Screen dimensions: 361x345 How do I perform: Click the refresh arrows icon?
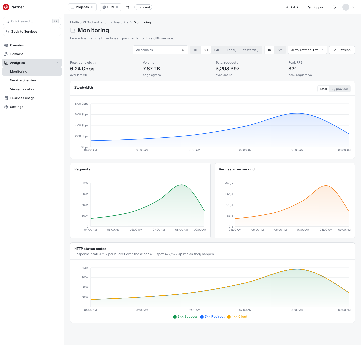tap(335, 50)
